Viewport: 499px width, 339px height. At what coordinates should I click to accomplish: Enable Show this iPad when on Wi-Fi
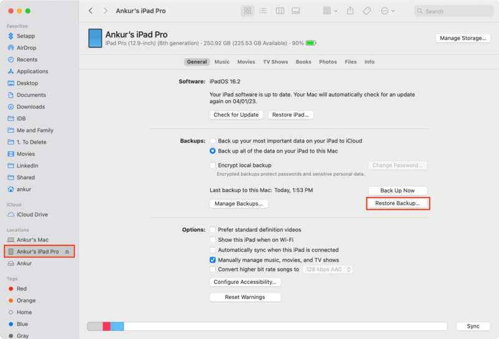click(x=213, y=239)
